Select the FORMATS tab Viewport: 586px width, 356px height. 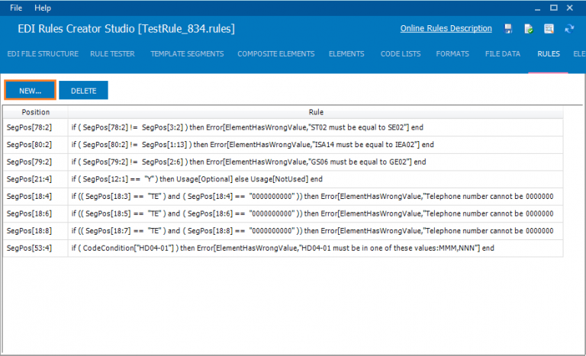click(x=452, y=54)
